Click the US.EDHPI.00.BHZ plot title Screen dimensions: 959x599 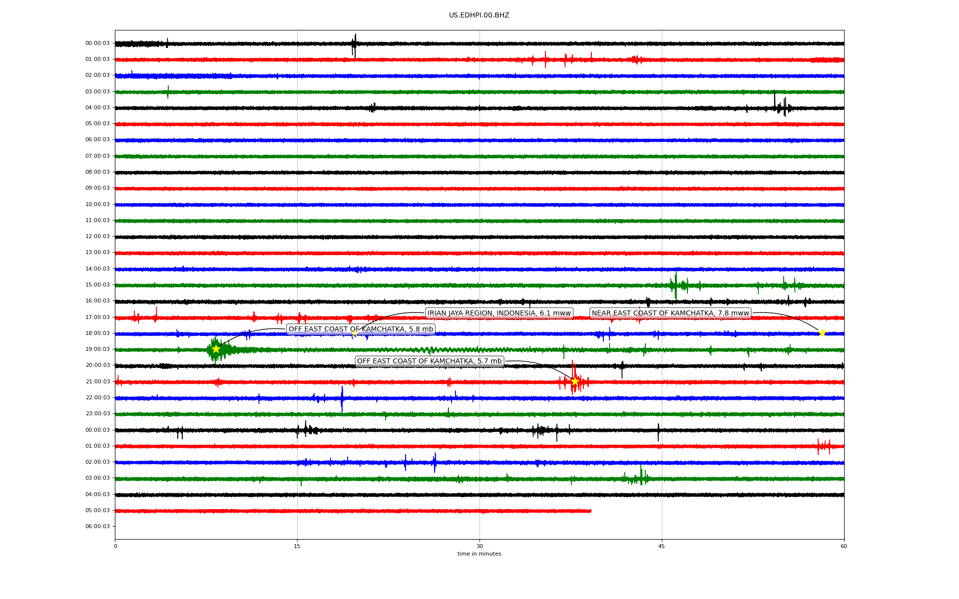tap(479, 15)
